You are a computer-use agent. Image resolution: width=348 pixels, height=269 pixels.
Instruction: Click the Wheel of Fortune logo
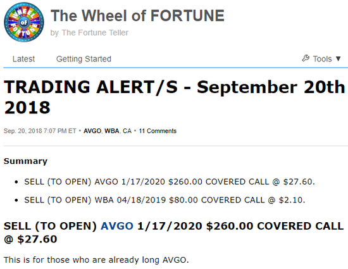pos(24,22)
